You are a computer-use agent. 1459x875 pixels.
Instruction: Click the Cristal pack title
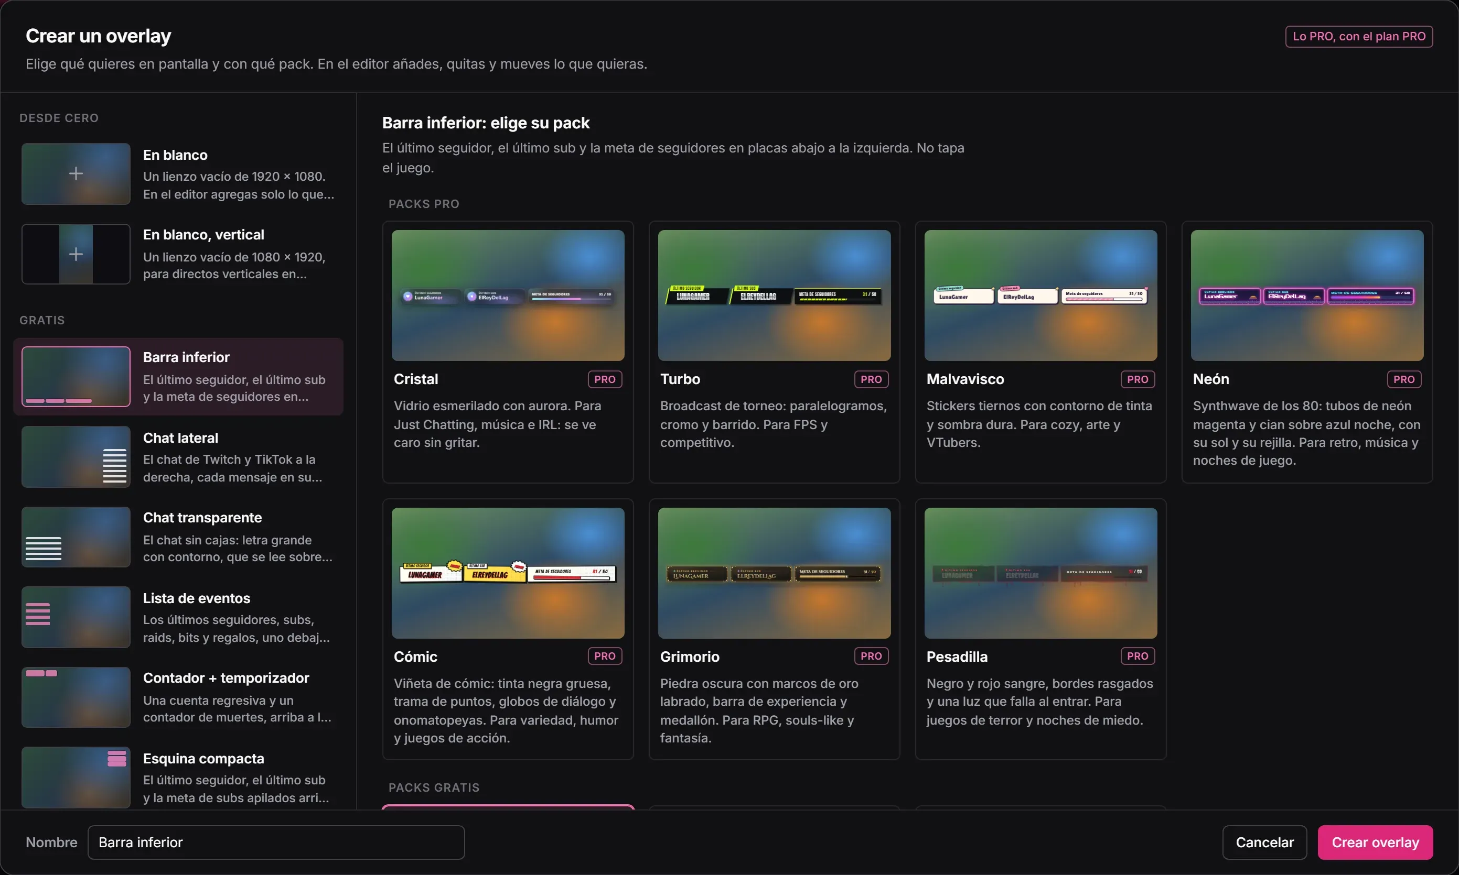(x=416, y=379)
